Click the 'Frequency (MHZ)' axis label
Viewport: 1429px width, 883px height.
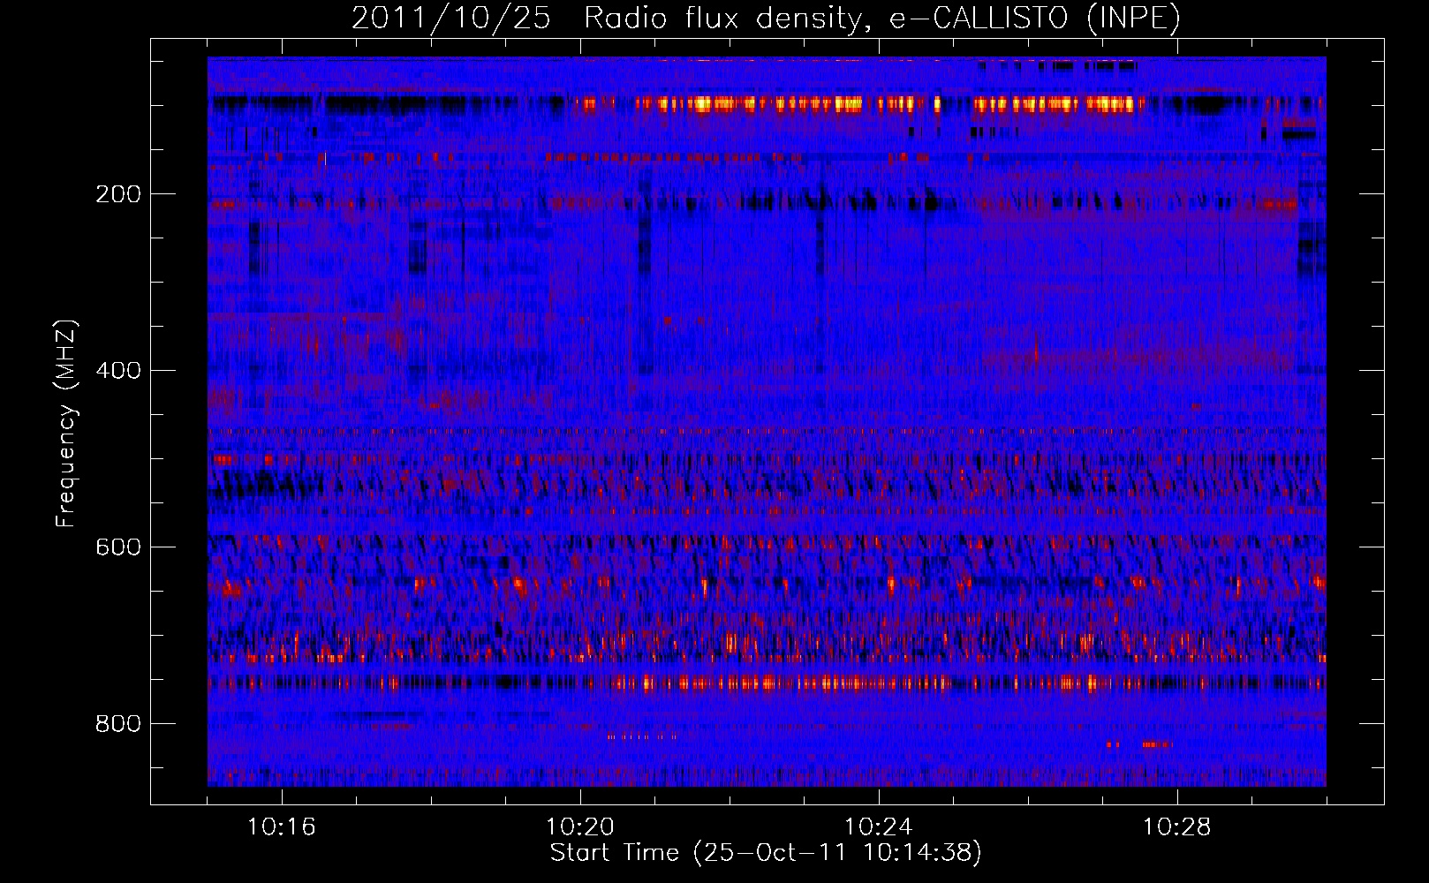click(66, 424)
